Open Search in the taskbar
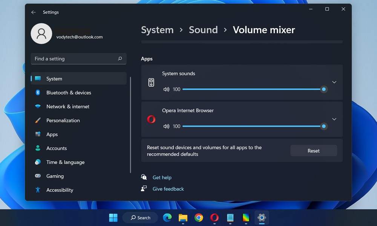 point(140,218)
